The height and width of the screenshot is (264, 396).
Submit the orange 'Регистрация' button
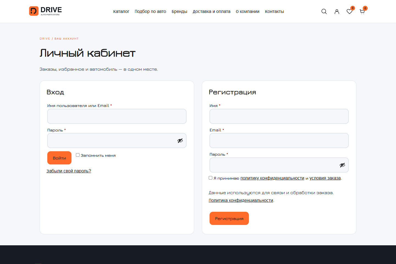(229, 218)
